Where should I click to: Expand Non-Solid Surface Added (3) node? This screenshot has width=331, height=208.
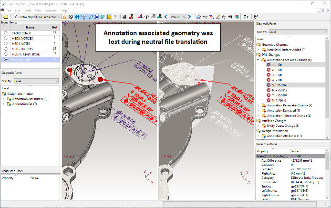click(x=258, y=50)
